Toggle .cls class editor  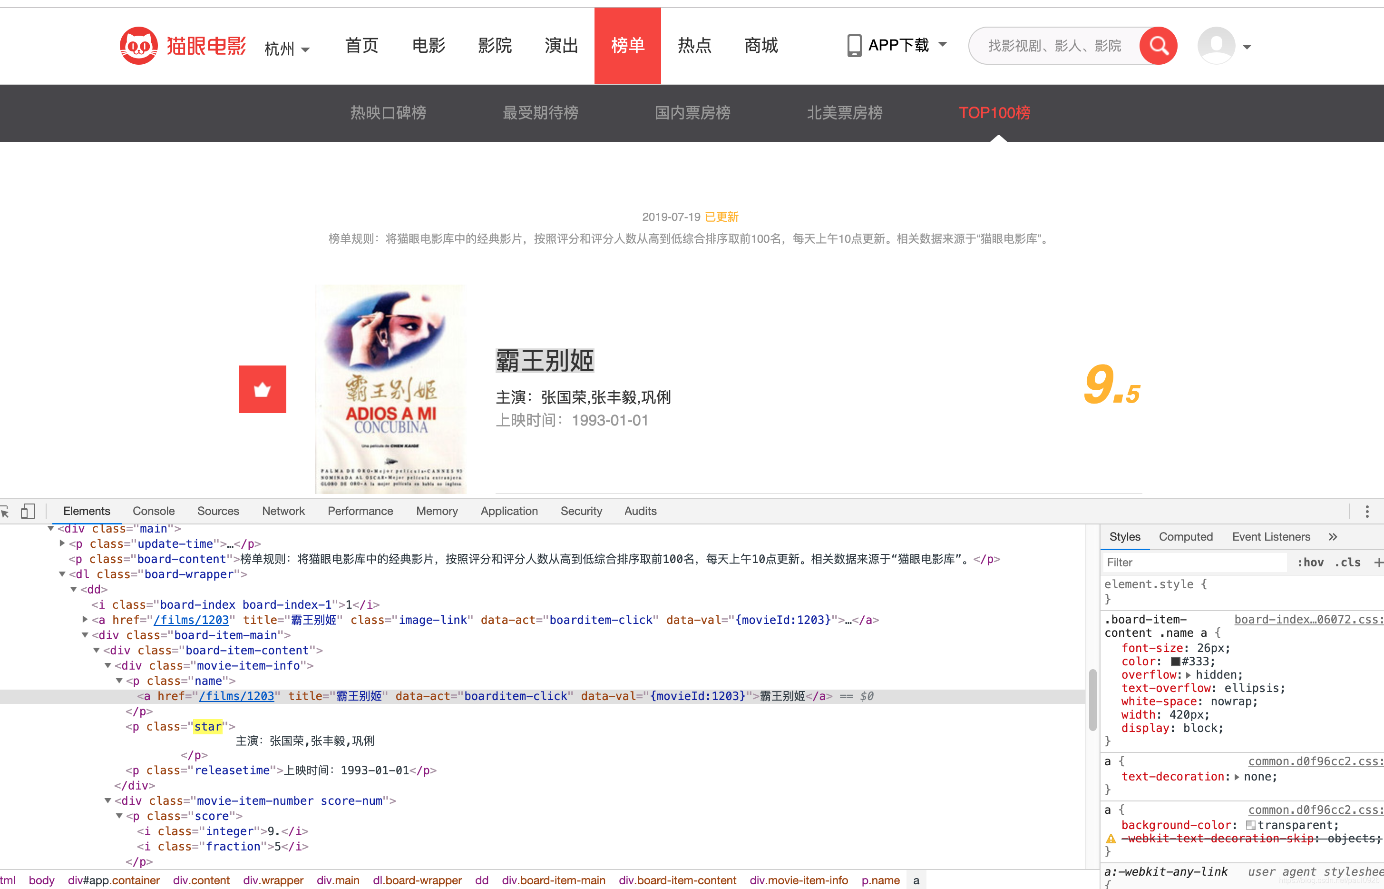1347,562
